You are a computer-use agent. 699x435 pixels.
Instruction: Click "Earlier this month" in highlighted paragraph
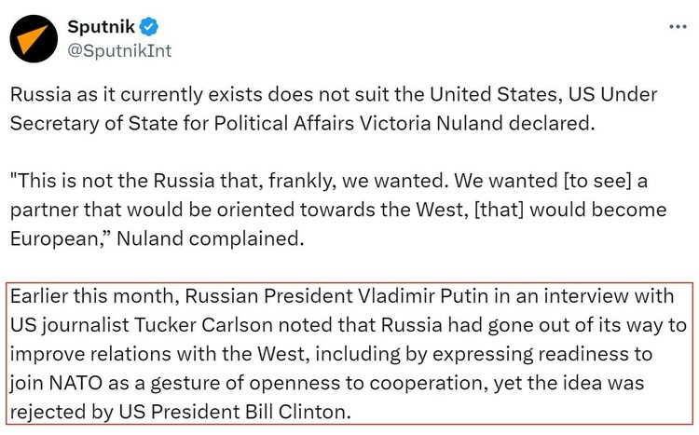tap(92, 296)
